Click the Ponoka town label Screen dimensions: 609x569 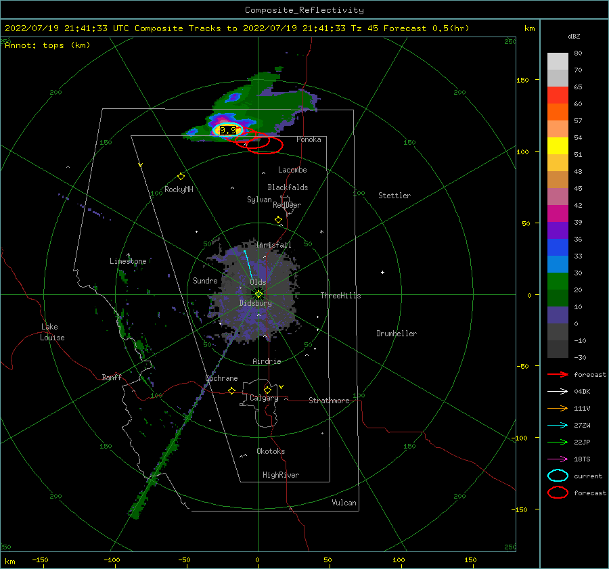(x=309, y=139)
